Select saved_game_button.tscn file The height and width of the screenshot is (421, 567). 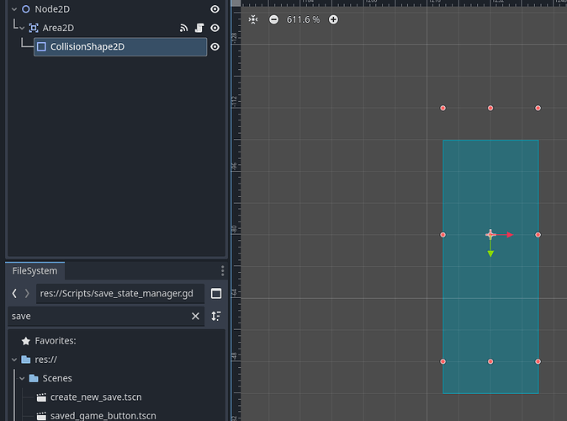click(x=103, y=416)
